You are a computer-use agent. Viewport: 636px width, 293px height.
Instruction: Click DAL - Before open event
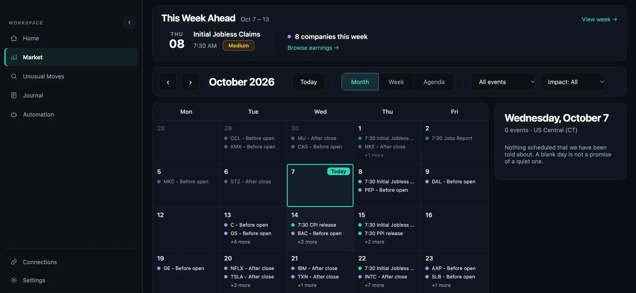(x=450, y=182)
